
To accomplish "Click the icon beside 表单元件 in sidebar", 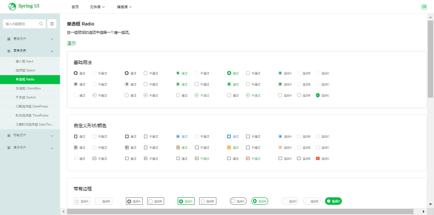I will [9, 51].
